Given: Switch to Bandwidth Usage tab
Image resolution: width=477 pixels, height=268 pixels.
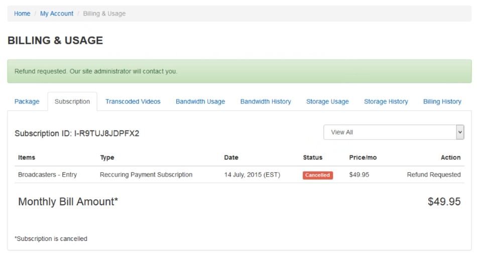Looking at the screenshot, I should pyautogui.click(x=200, y=101).
